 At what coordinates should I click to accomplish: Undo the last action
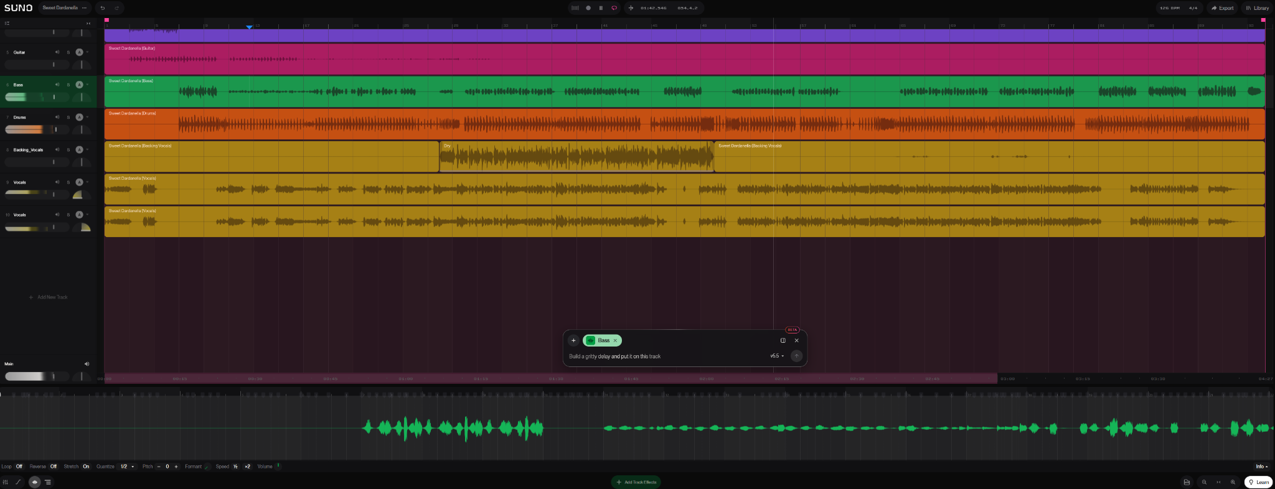pyautogui.click(x=103, y=8)
